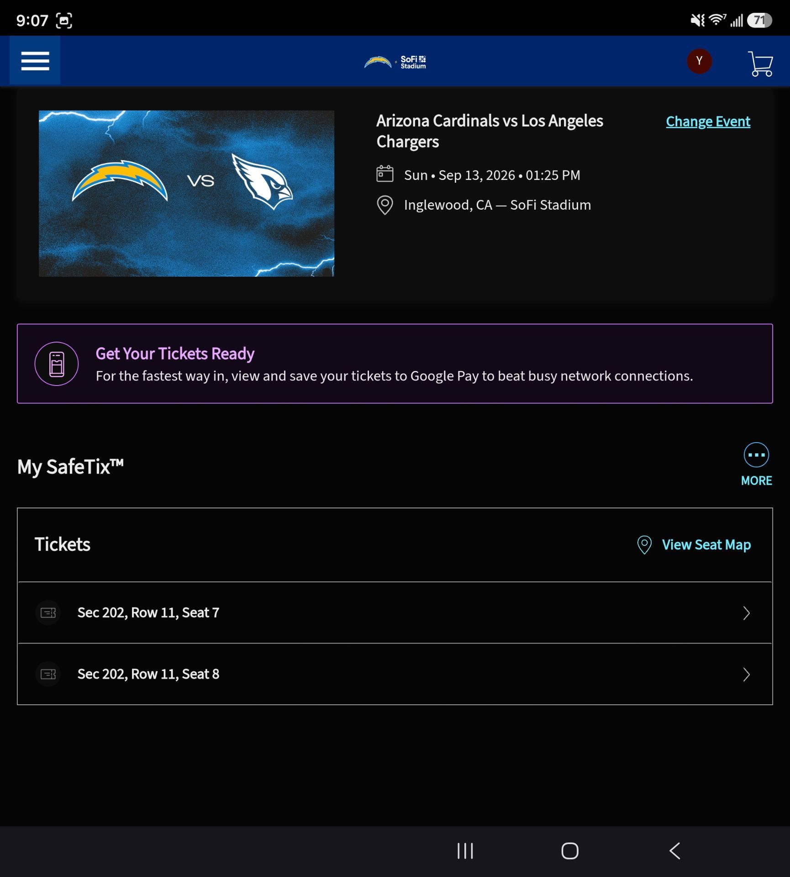The width and height of the screenshot is (790, 877).
Task: Tap the Android recent apps button
Action: tap(465, 851)
